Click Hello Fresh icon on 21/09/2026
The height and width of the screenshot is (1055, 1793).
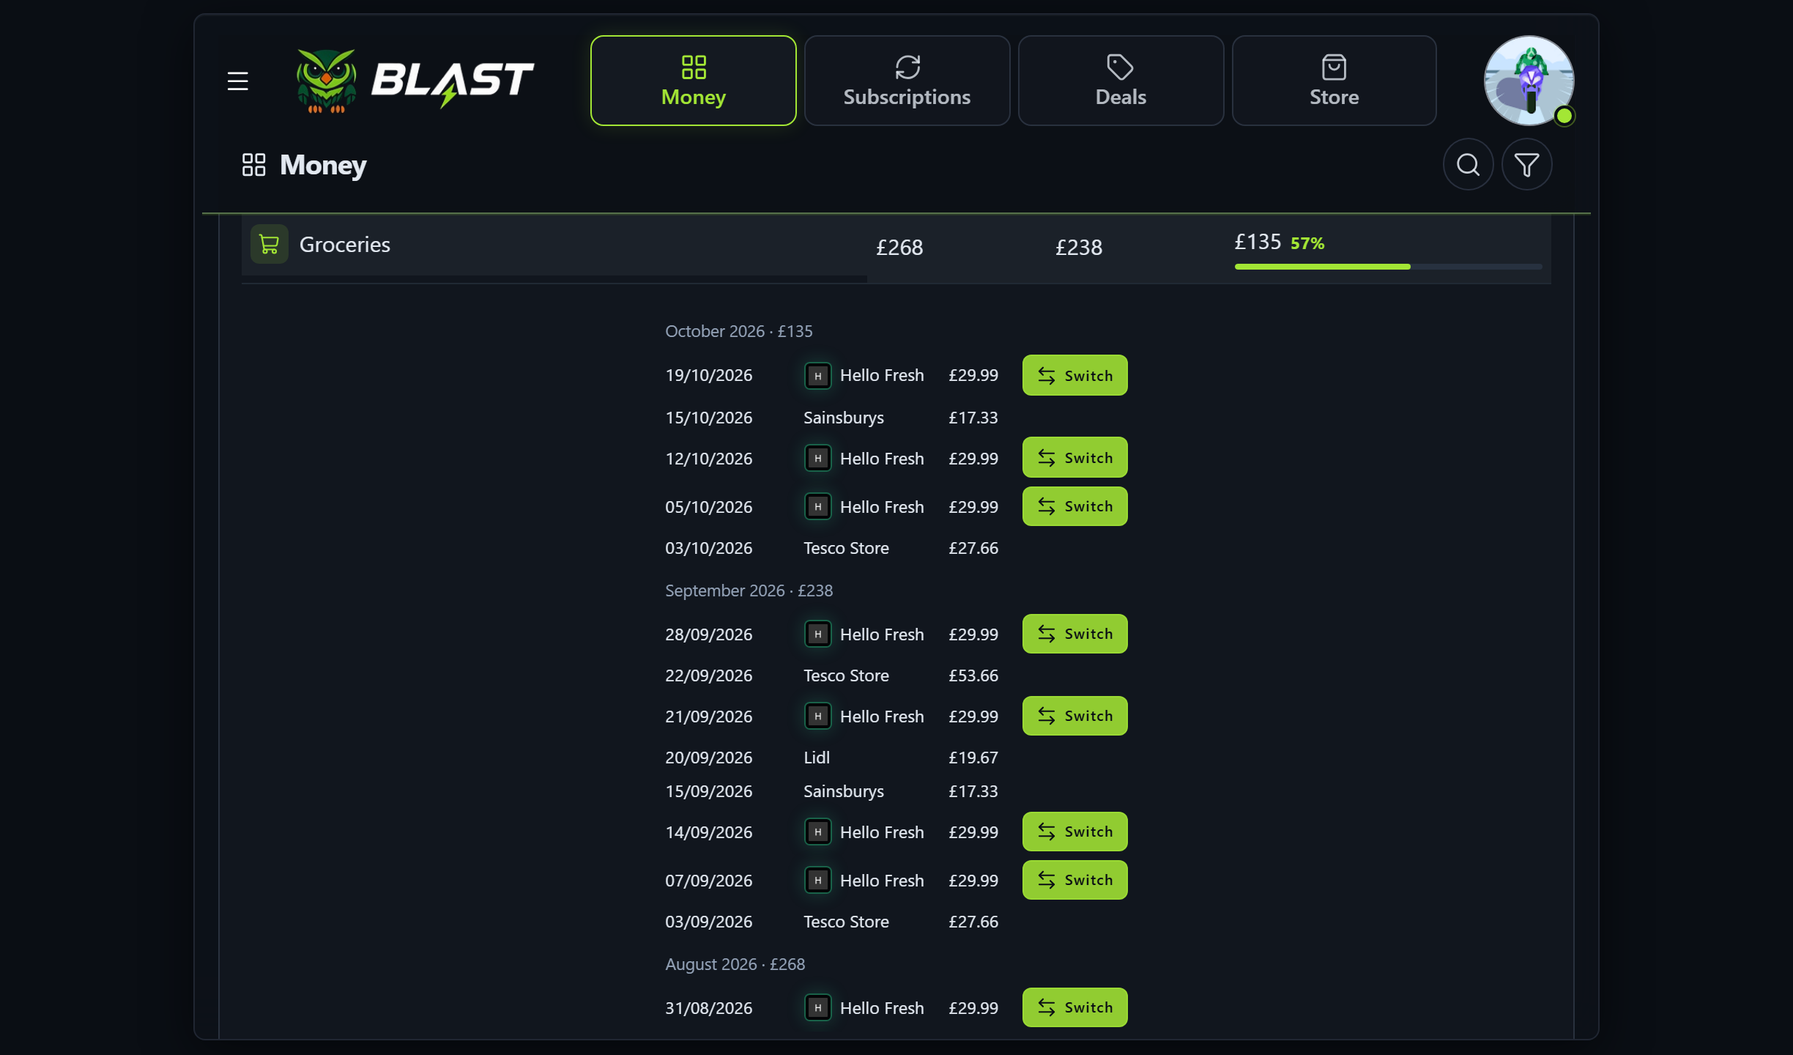pos(817,717)
